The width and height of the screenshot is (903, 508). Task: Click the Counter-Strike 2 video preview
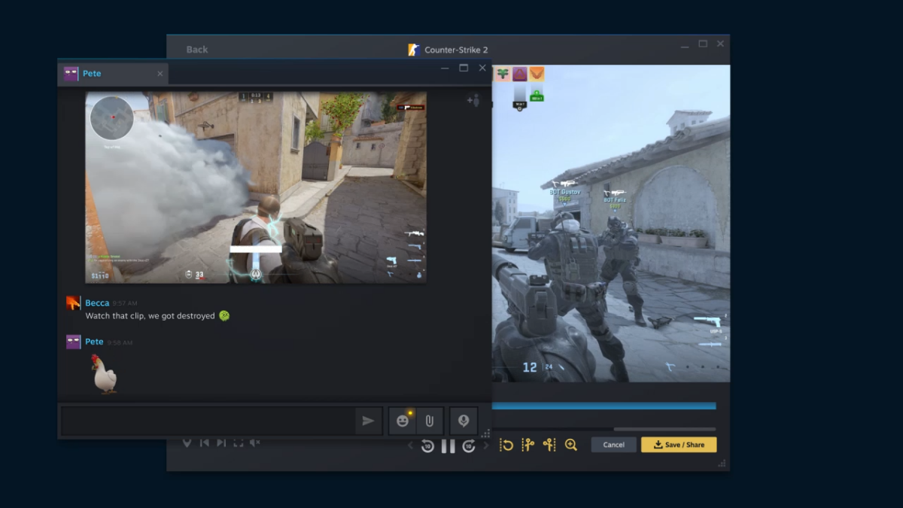click(x=611, y=224)
